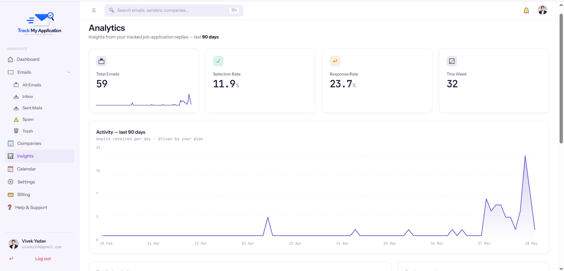Open Sent Mails folder
The width and height of the screenshot is (564, 271).
click(x=32, y=108)
